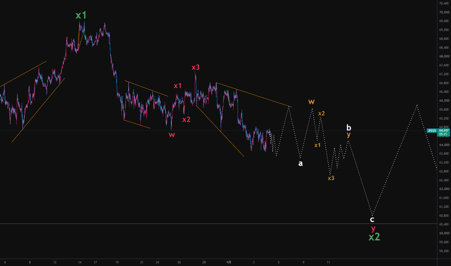This screenshot has height=266, width=451.
Task: Click the 70,000 price axis label
Action: [444, 13]
